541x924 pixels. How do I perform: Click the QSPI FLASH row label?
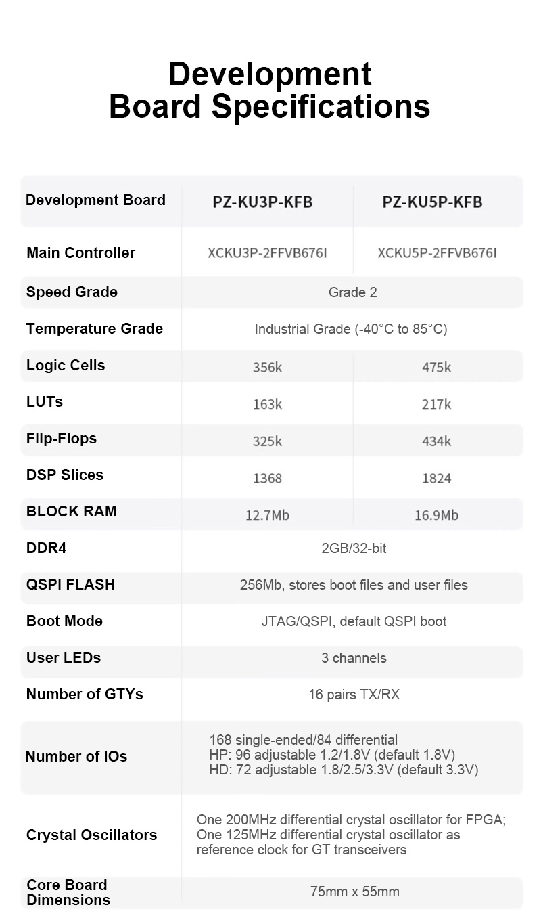pyautogui.click(x=70, y=584)
